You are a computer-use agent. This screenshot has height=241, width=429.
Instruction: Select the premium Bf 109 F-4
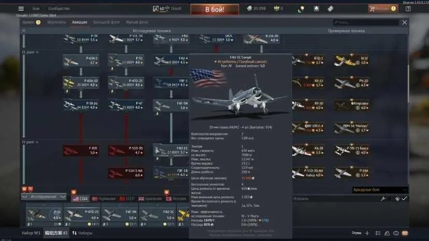pos(308,128)
